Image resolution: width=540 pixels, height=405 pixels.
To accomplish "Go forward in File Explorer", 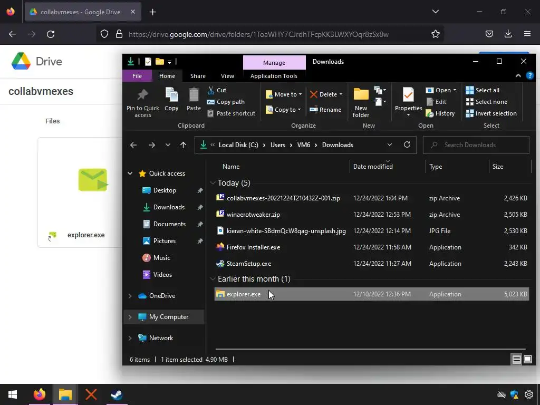I will [x=152, y=146].
